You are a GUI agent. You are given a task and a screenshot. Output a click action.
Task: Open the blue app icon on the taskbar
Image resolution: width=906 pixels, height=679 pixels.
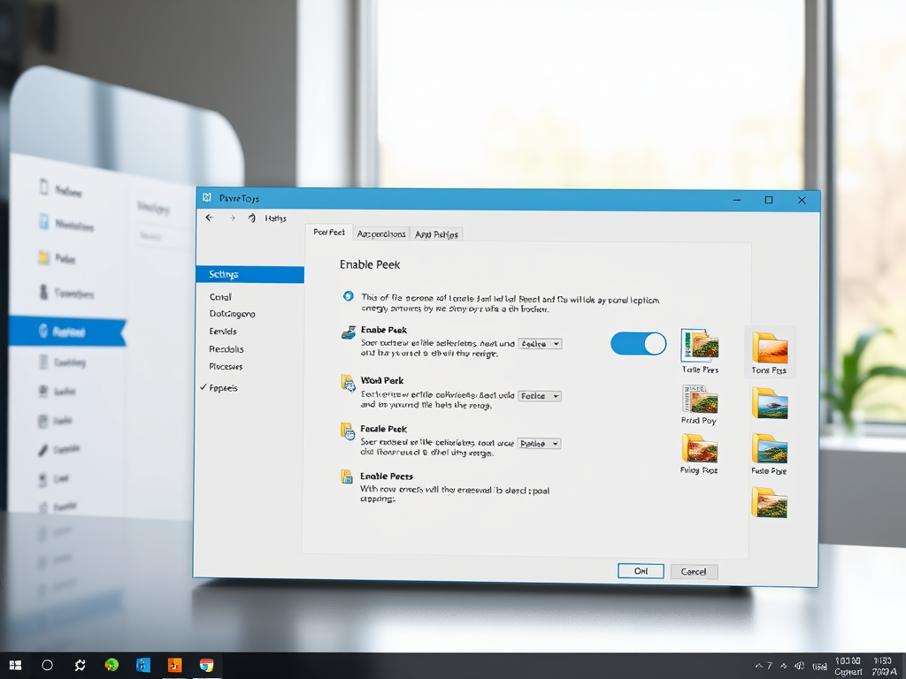(143, 665)
